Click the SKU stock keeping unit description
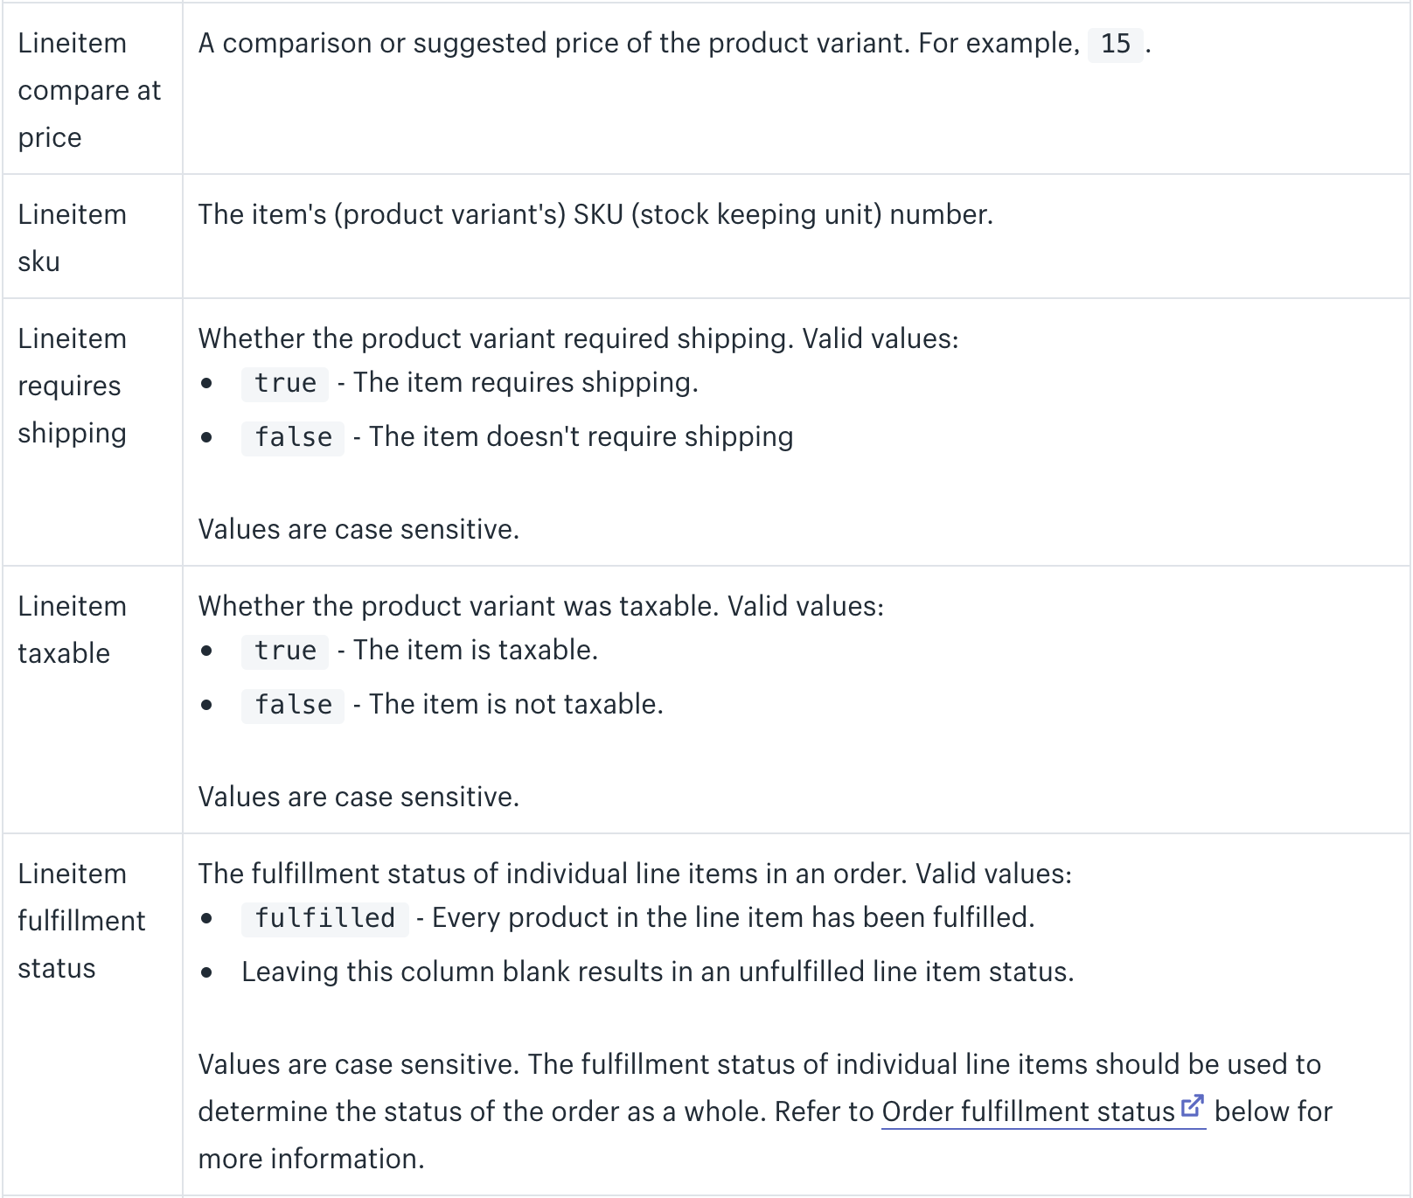Image resolution: width=1413 pixels, height=1198 pixels. (595, 214)
